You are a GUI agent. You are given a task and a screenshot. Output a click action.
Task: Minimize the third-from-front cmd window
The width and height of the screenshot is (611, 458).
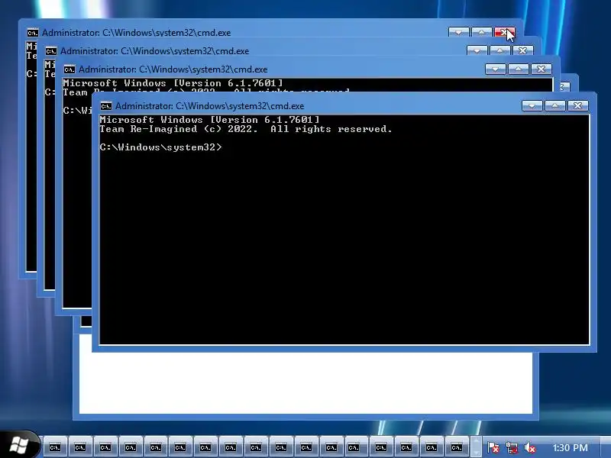click(477, 50)
